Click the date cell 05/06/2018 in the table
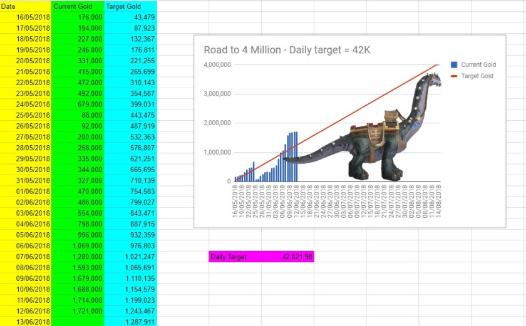Screen dimensions: 526x326 (25, 235)
